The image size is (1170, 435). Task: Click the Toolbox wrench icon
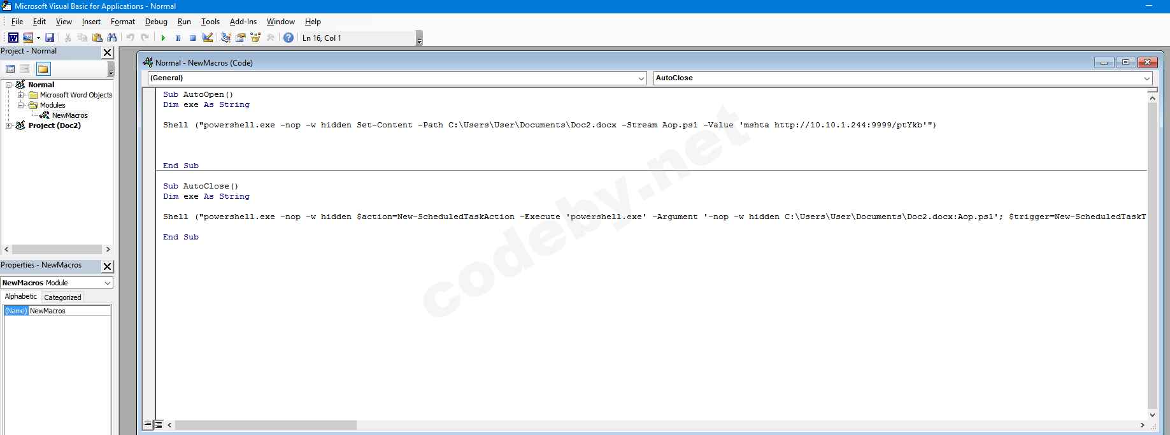point(271,38)
